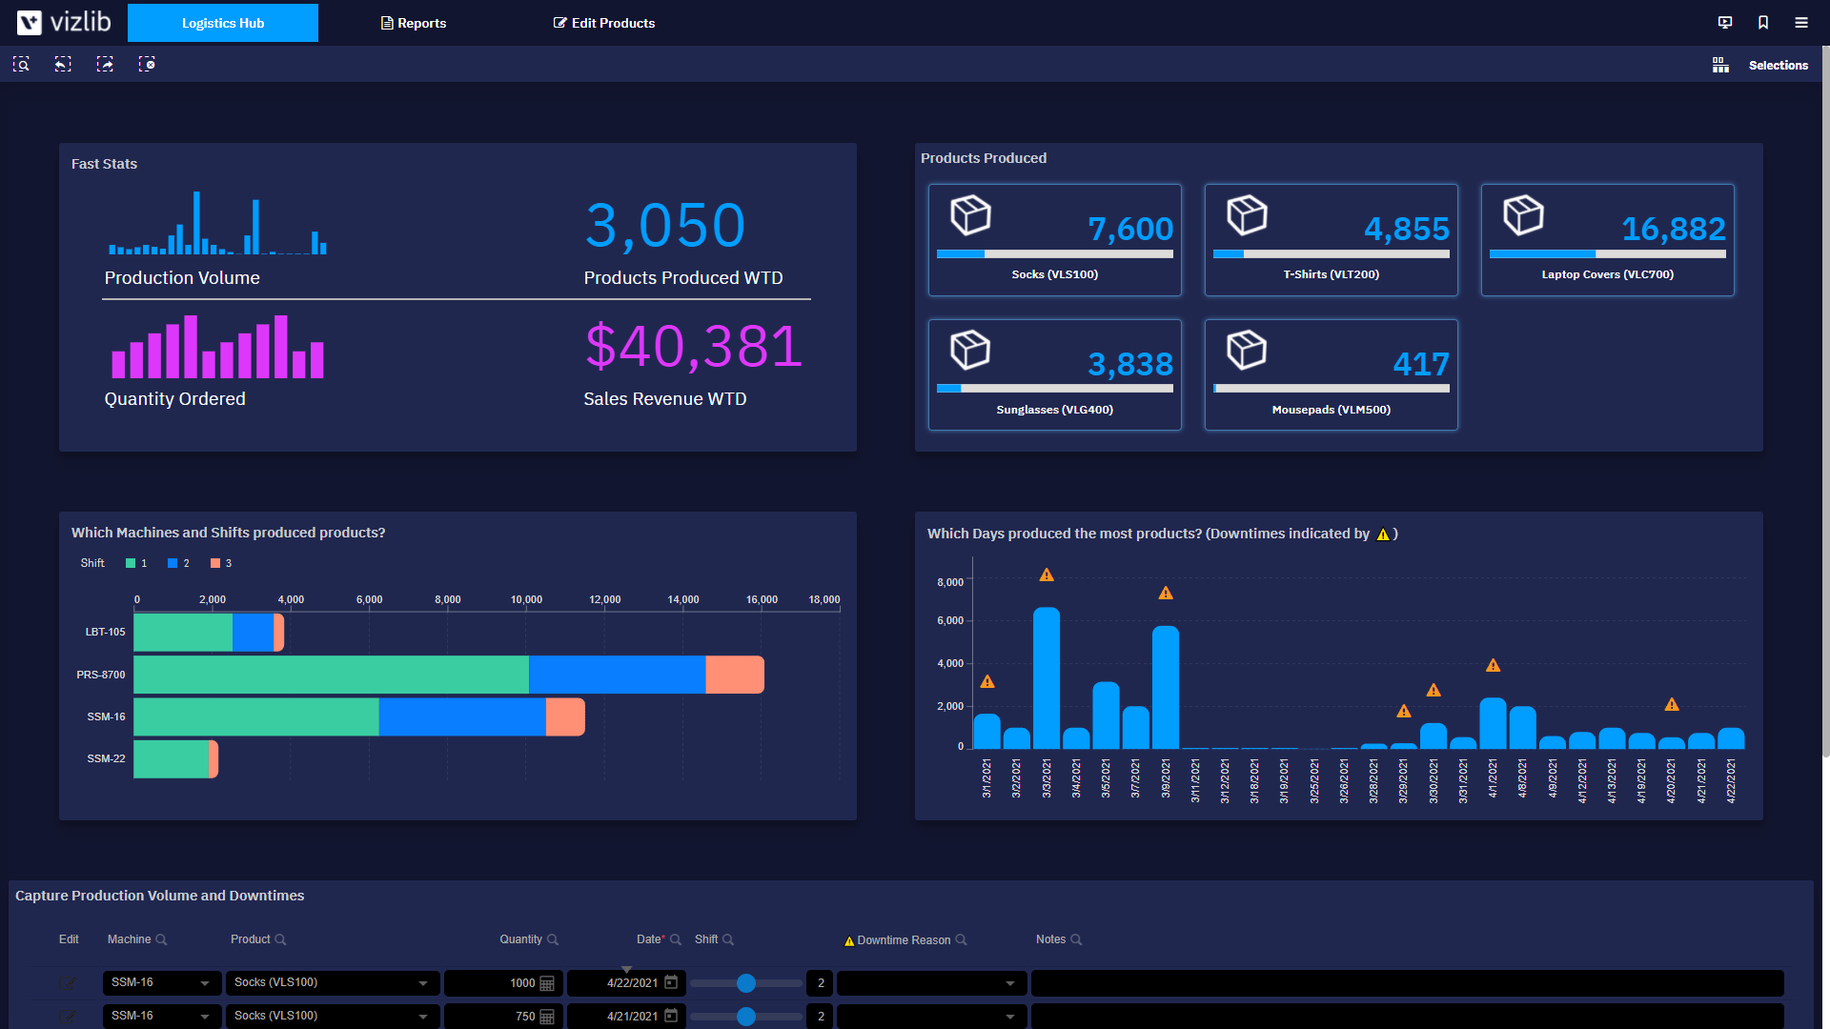Adjust Shift slider in 4/21/2021 row
This screenshot has width=1830, height=1029.
[x=746, y=1017]
